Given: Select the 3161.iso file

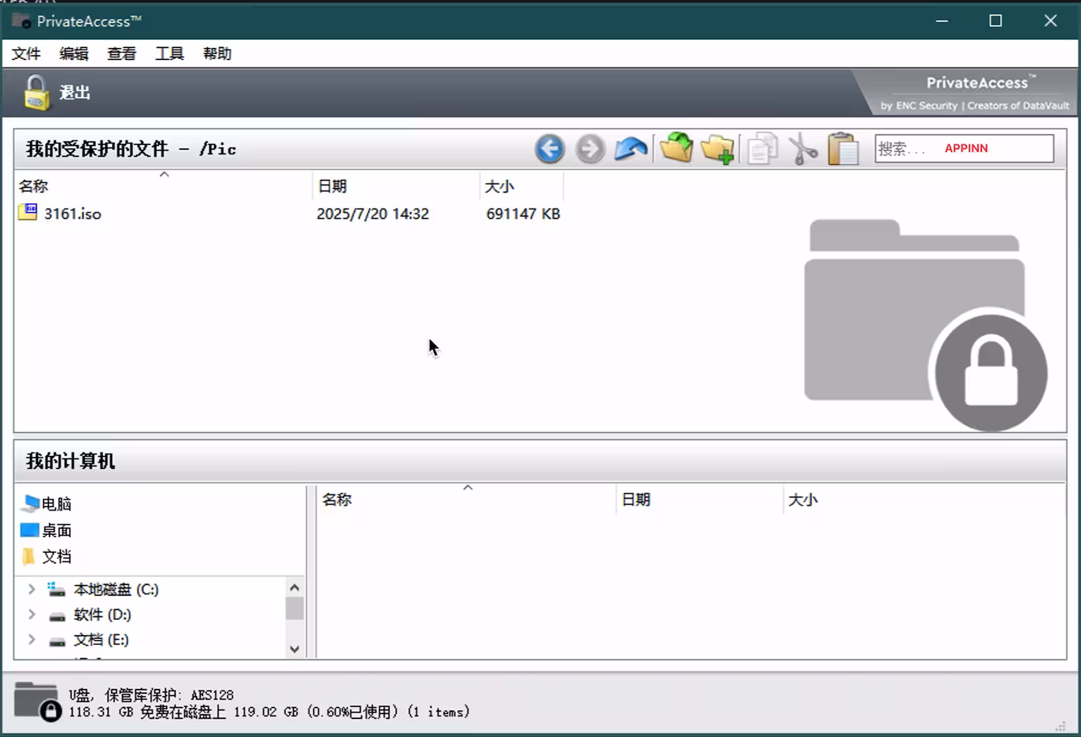Looking at the screenshot, I should 72,214.
